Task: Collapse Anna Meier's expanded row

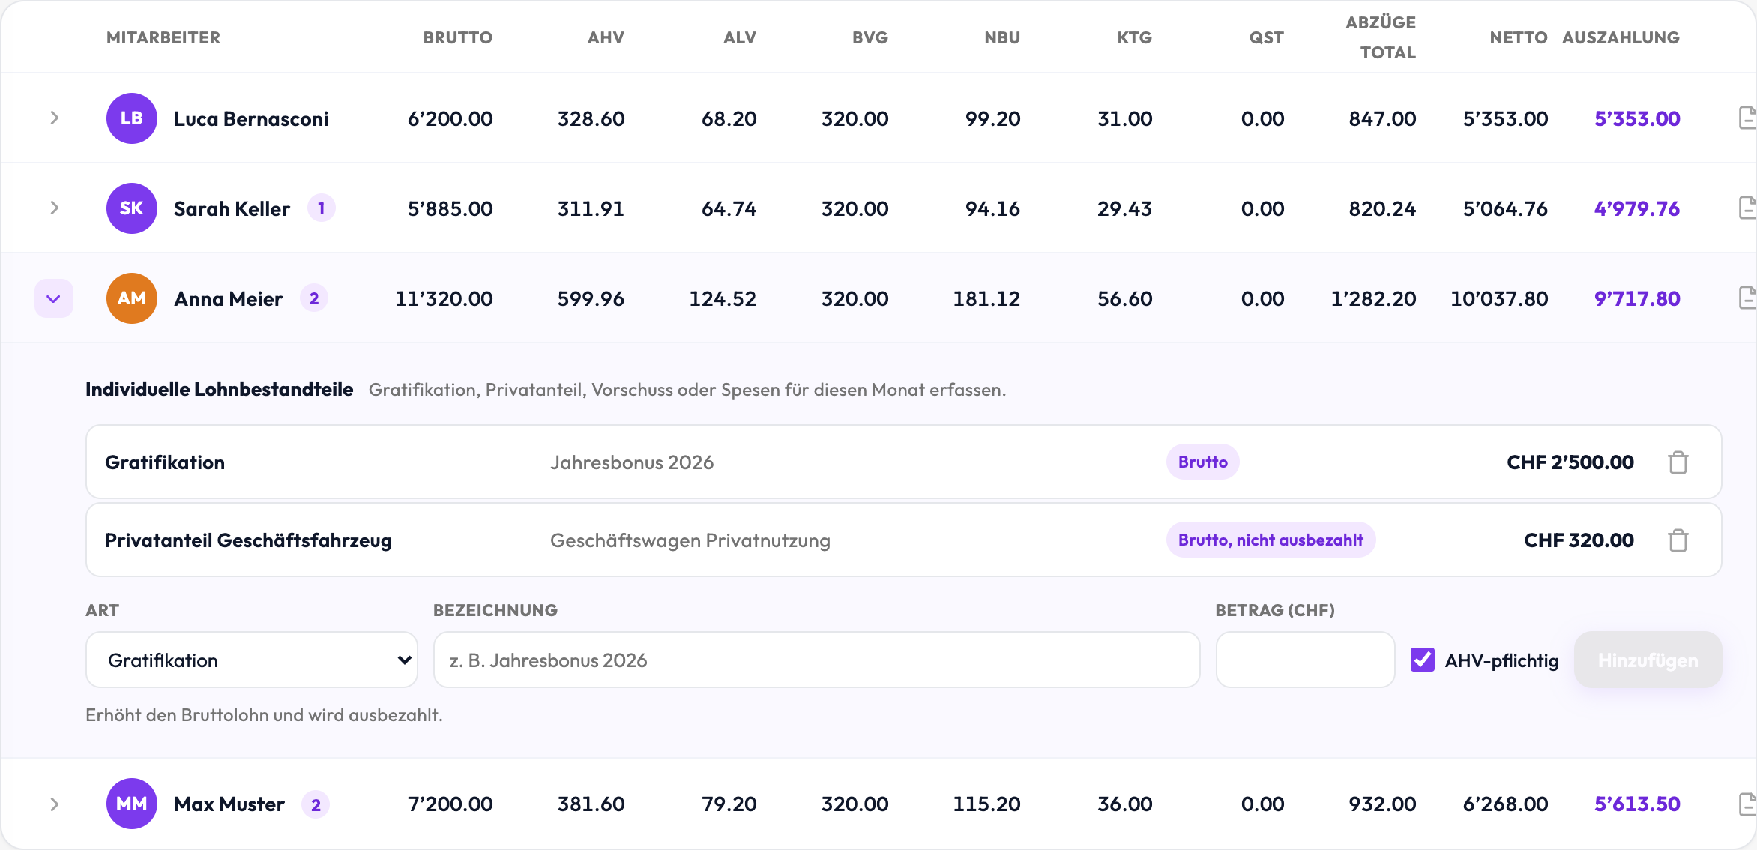Action: 54,298
